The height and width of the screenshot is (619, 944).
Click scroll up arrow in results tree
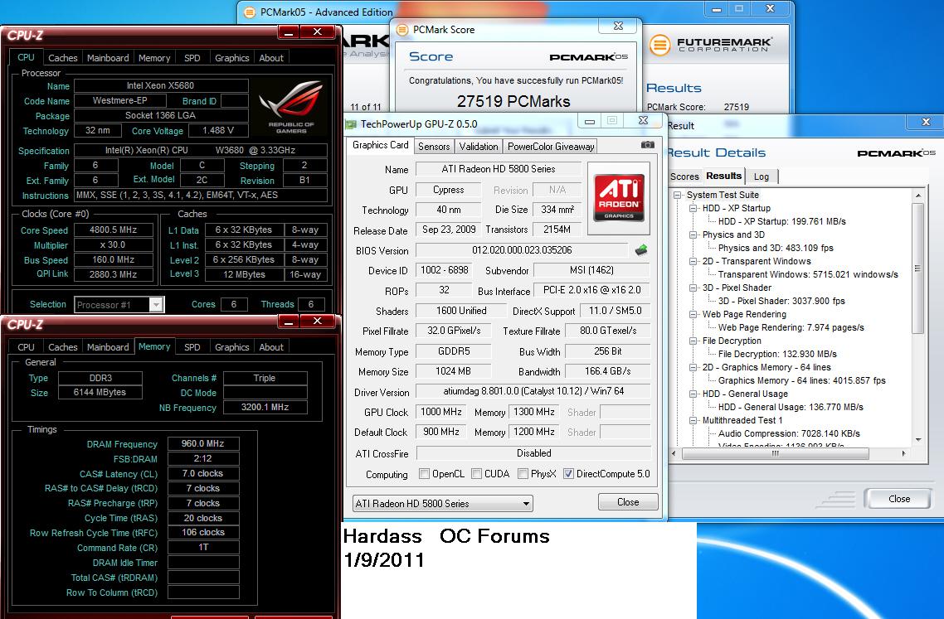[918, 196]
